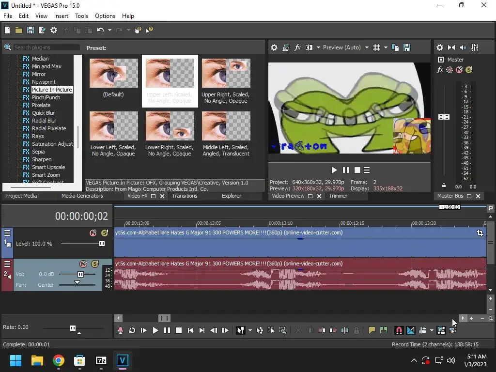Save the project using the floppy disk icon

point(31,30)
